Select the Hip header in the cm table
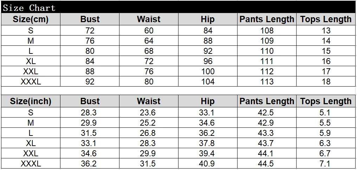The width and height of the screenshot is (357, 170). (x=208, y=19)
